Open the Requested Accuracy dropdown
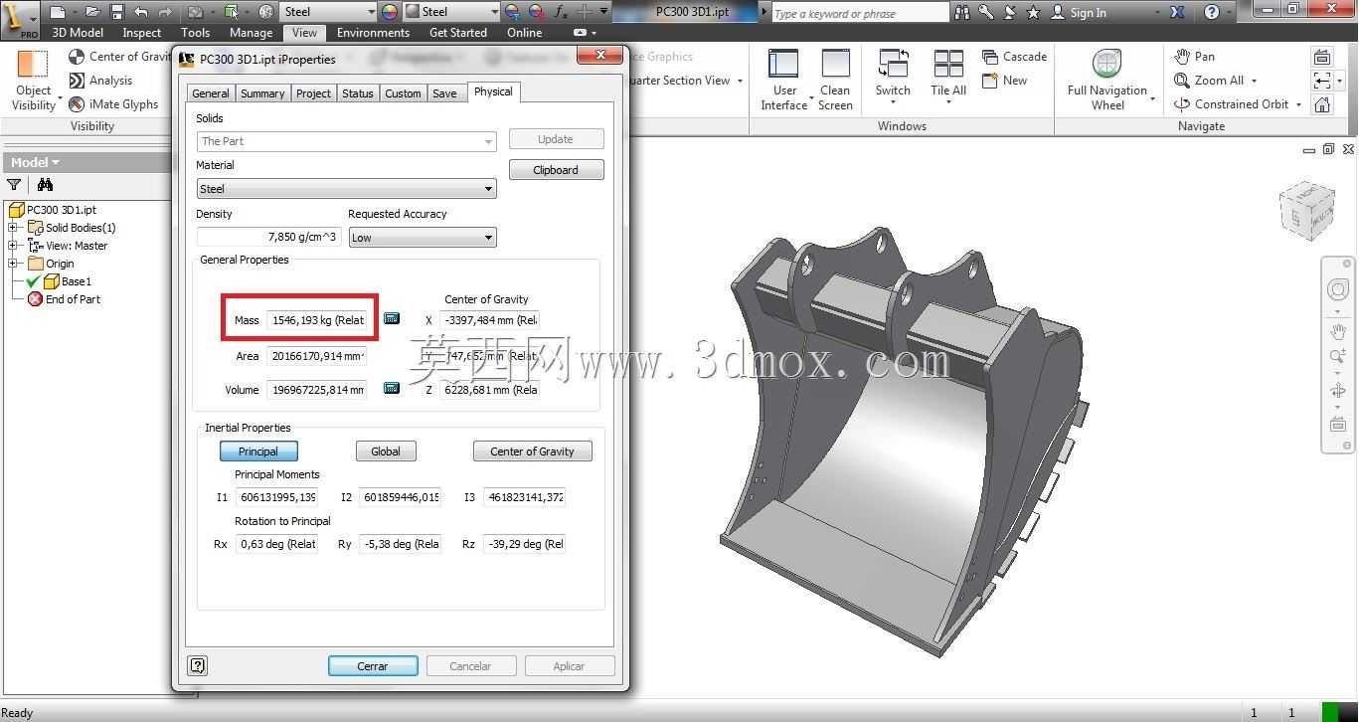This screenshot has height=722, width=1359. (423, 238)
